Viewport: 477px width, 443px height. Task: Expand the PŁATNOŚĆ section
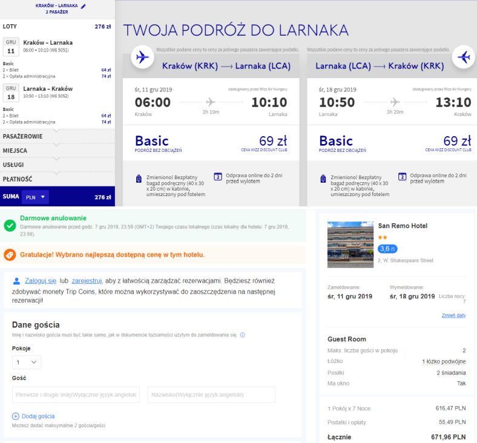[x=57, y=179]
